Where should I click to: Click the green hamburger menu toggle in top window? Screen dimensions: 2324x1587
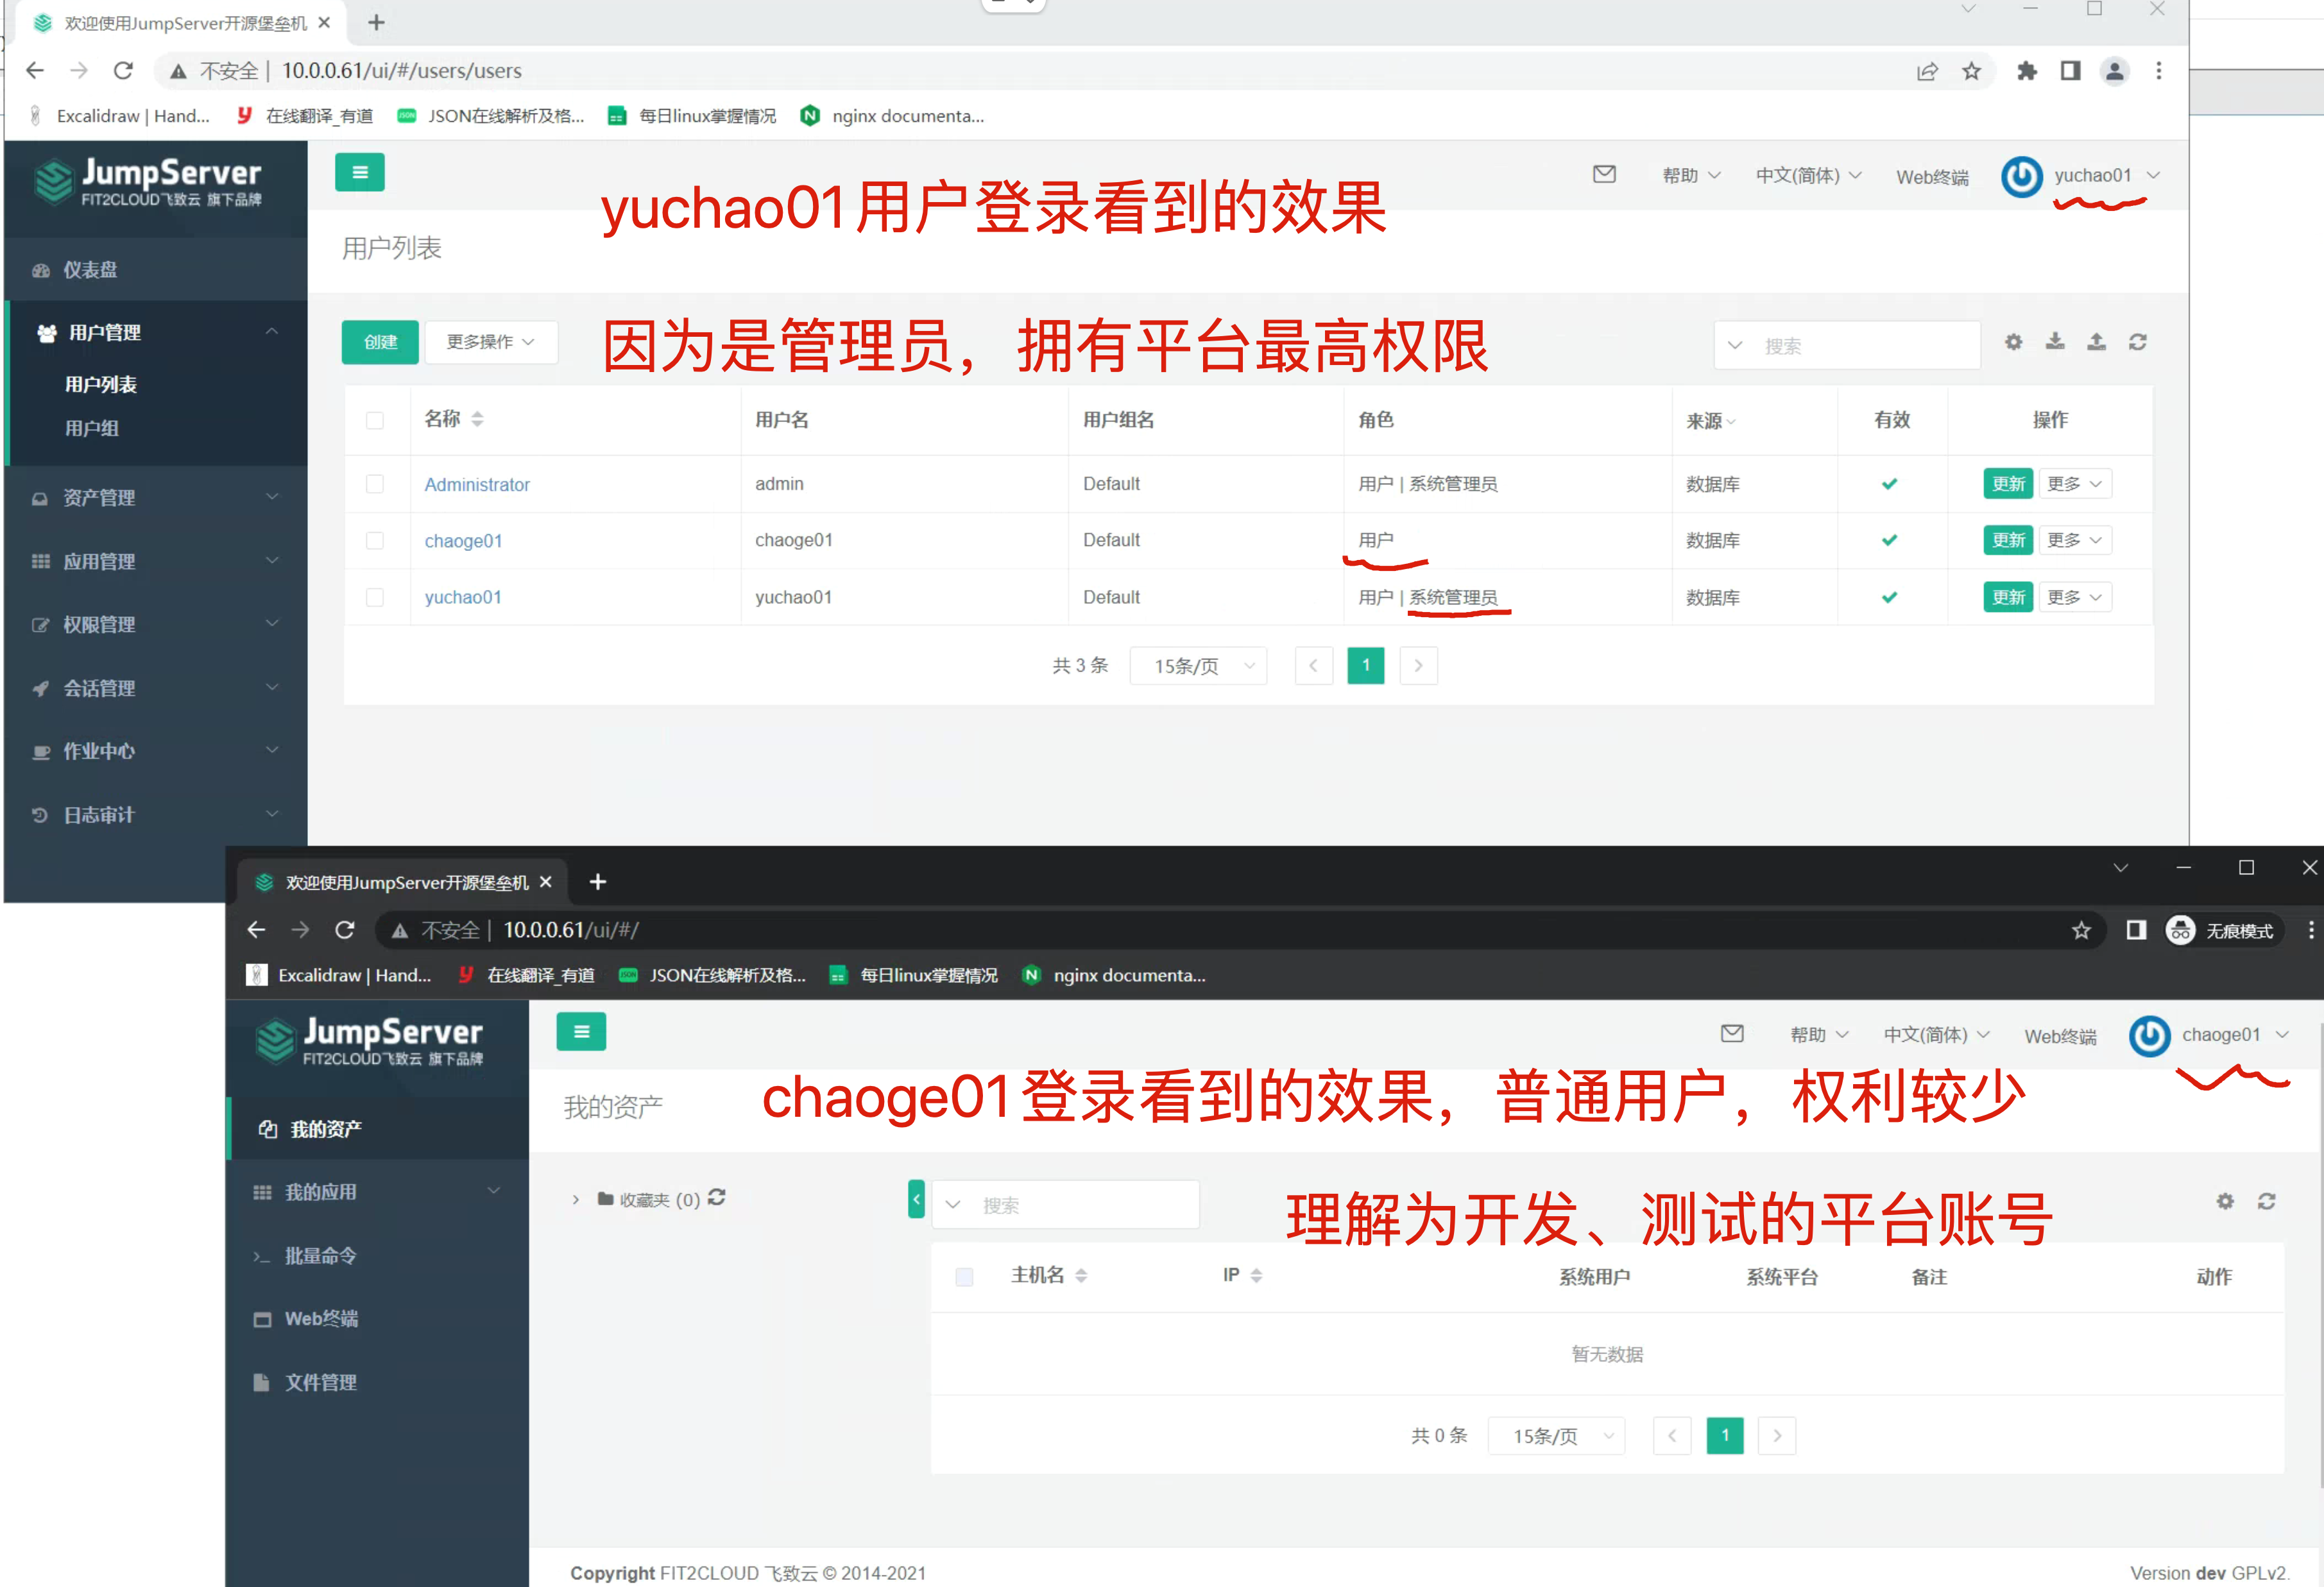[359, 172]
